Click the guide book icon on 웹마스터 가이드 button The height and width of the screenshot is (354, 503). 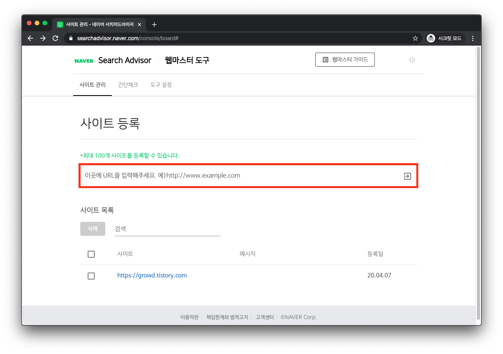pos(325,59)
